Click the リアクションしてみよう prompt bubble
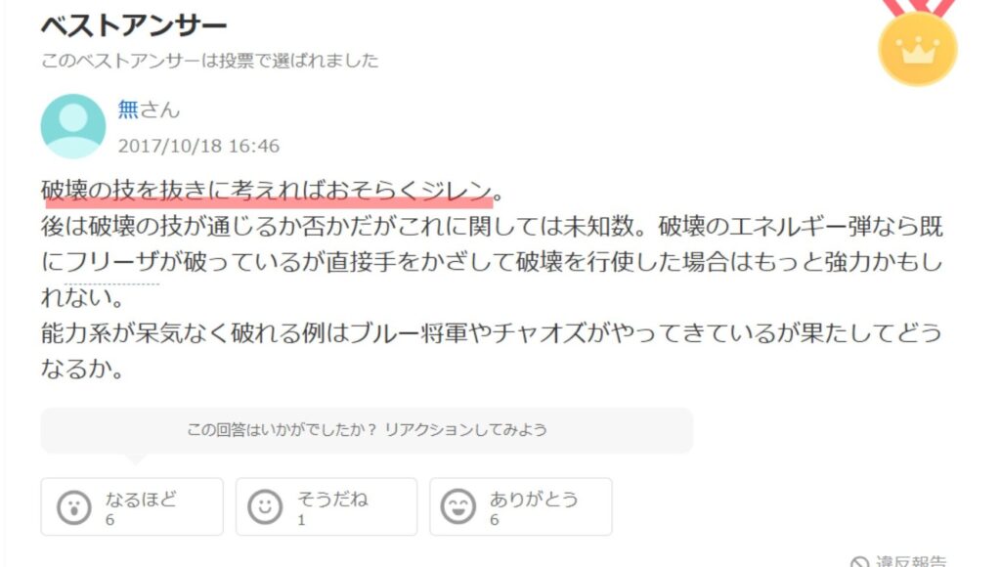 pos(368,430)
